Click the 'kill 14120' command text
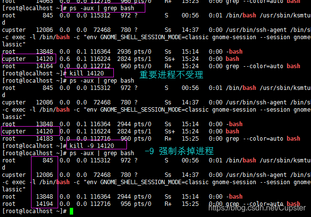The height and width of the screenshot is (217, 311). point(87,73)
